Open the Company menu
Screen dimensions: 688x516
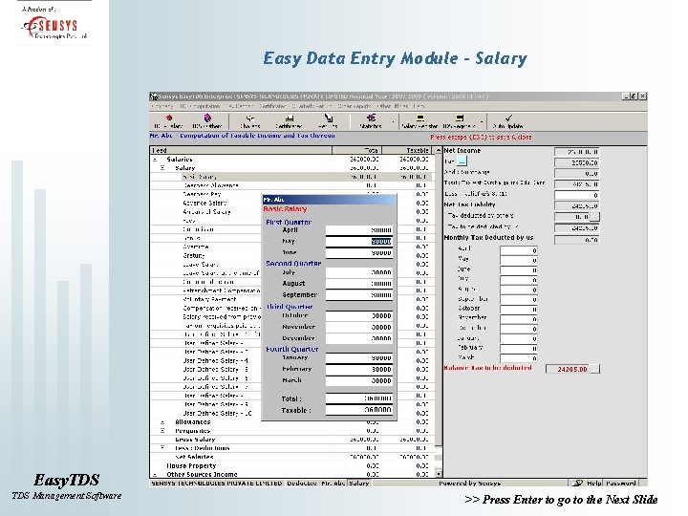pyautogui.click(x=161, y=106)
